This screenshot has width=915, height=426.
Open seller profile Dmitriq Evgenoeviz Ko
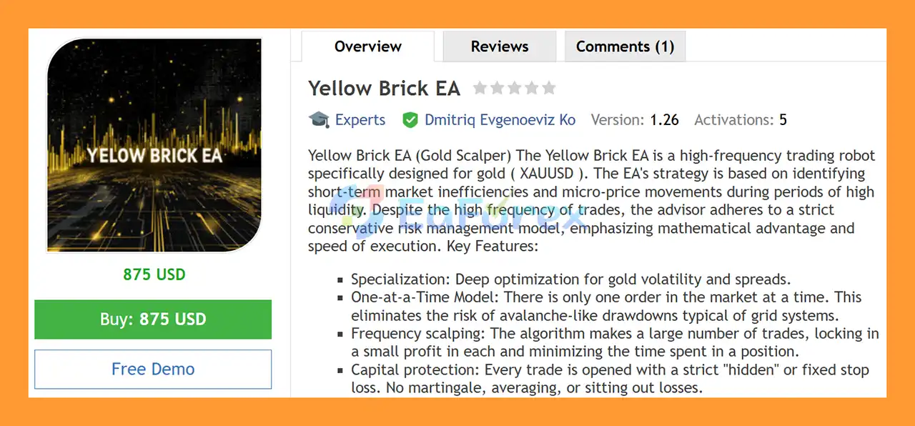point(500,119)
